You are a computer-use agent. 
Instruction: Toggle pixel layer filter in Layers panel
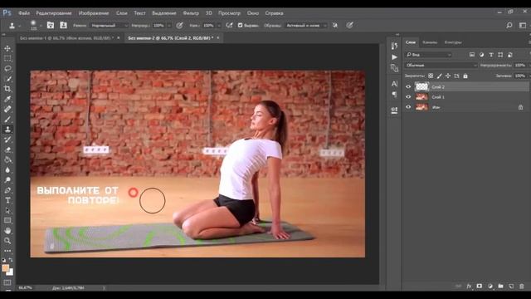click(472, 55)
